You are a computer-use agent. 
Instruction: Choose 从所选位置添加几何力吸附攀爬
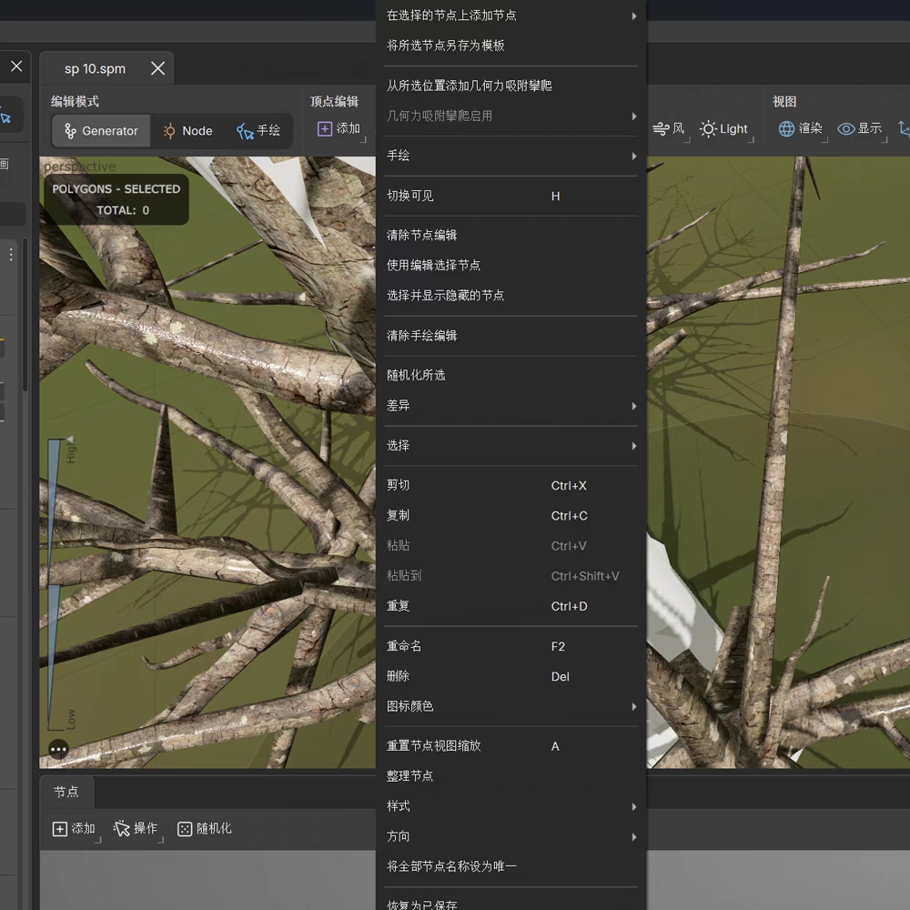tap(511, 86)
